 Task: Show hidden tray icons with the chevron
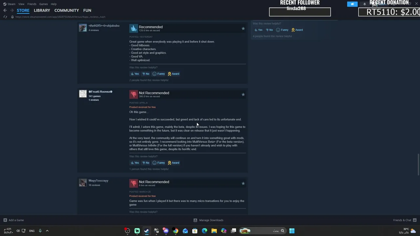pos(47,231)
